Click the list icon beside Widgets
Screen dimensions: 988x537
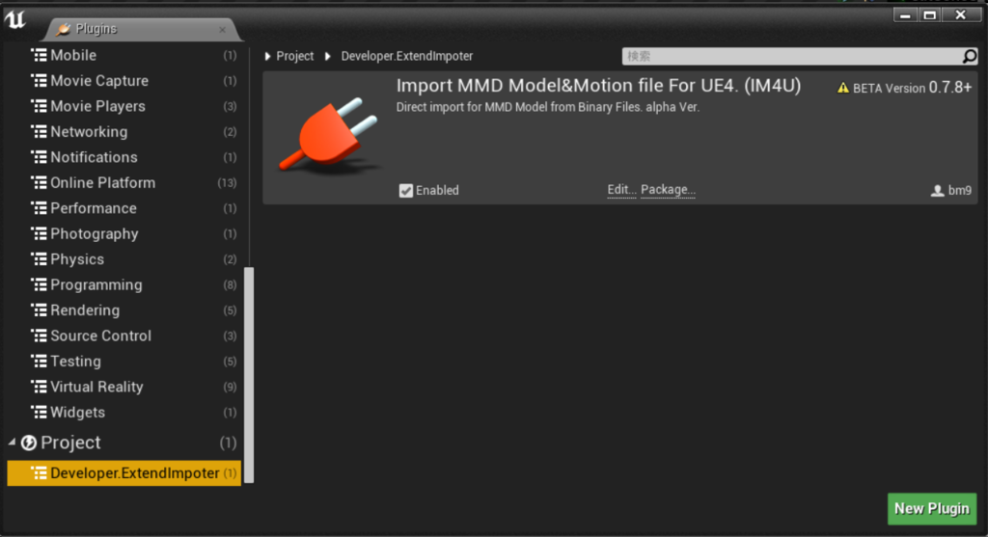pyautogui.click(x=39, y=413)
